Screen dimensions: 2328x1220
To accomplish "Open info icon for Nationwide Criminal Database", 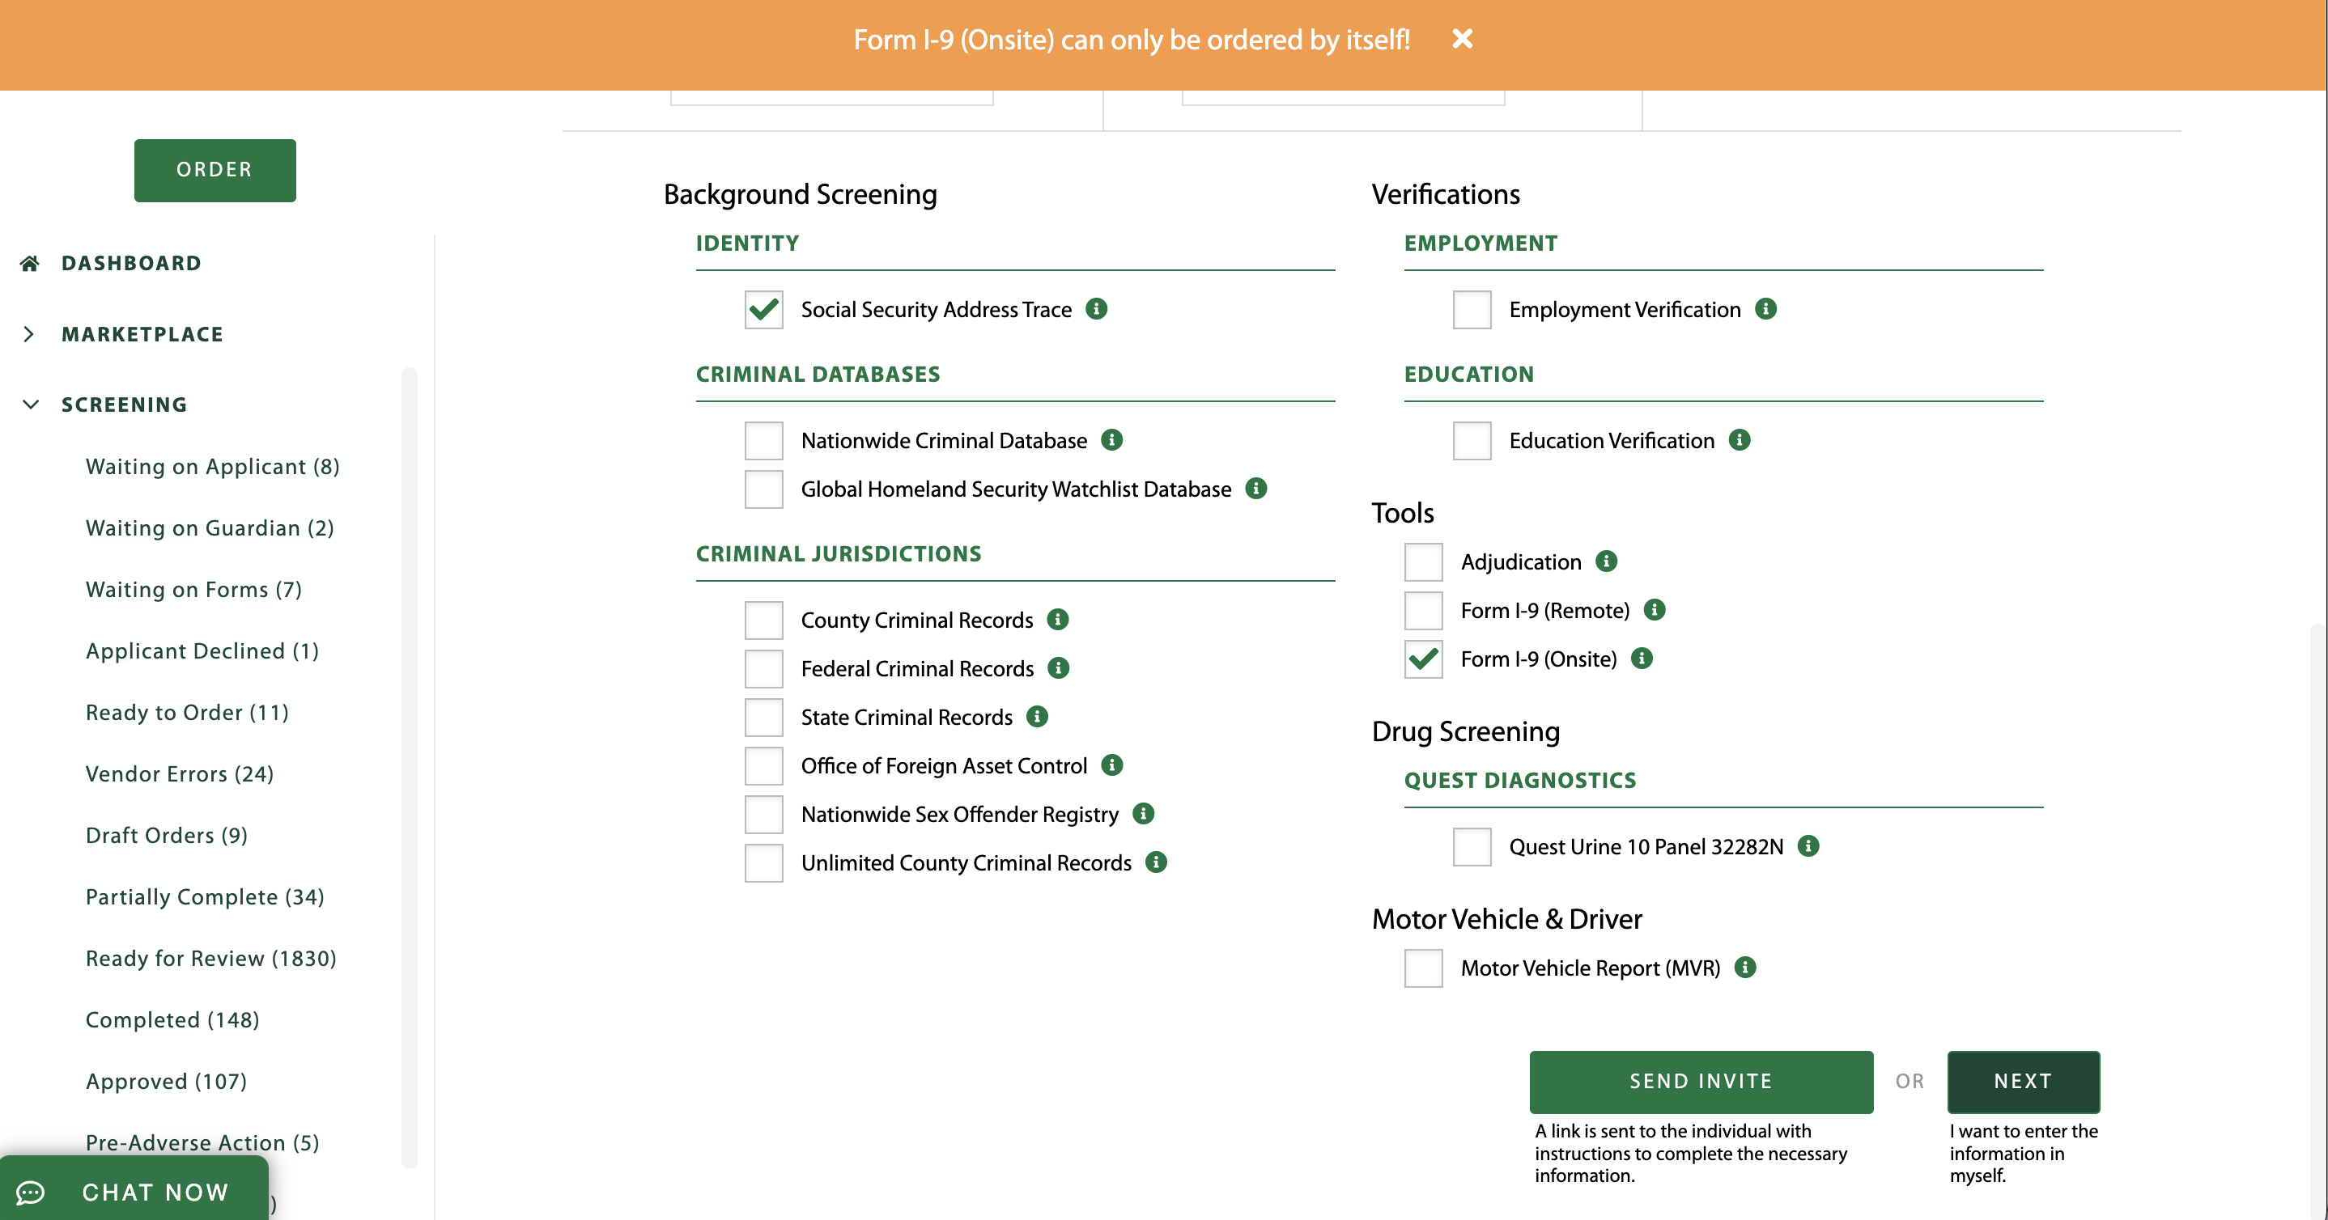I will click(x=1111, y=440).
